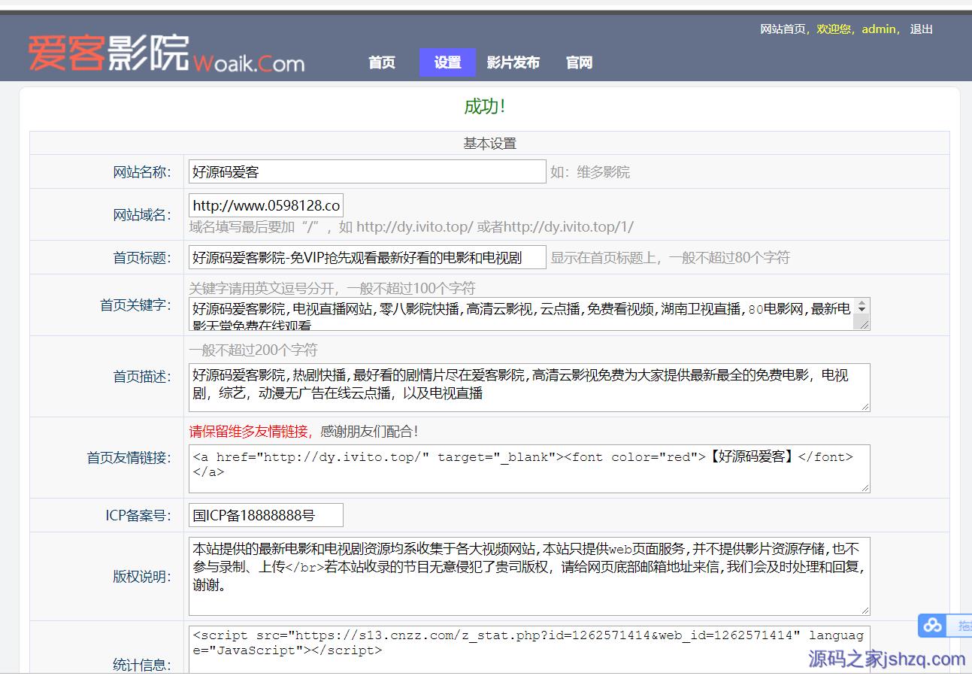Open the 首页 nav tab
This screenshot has width=972, height=676.
tap(382, 62)
